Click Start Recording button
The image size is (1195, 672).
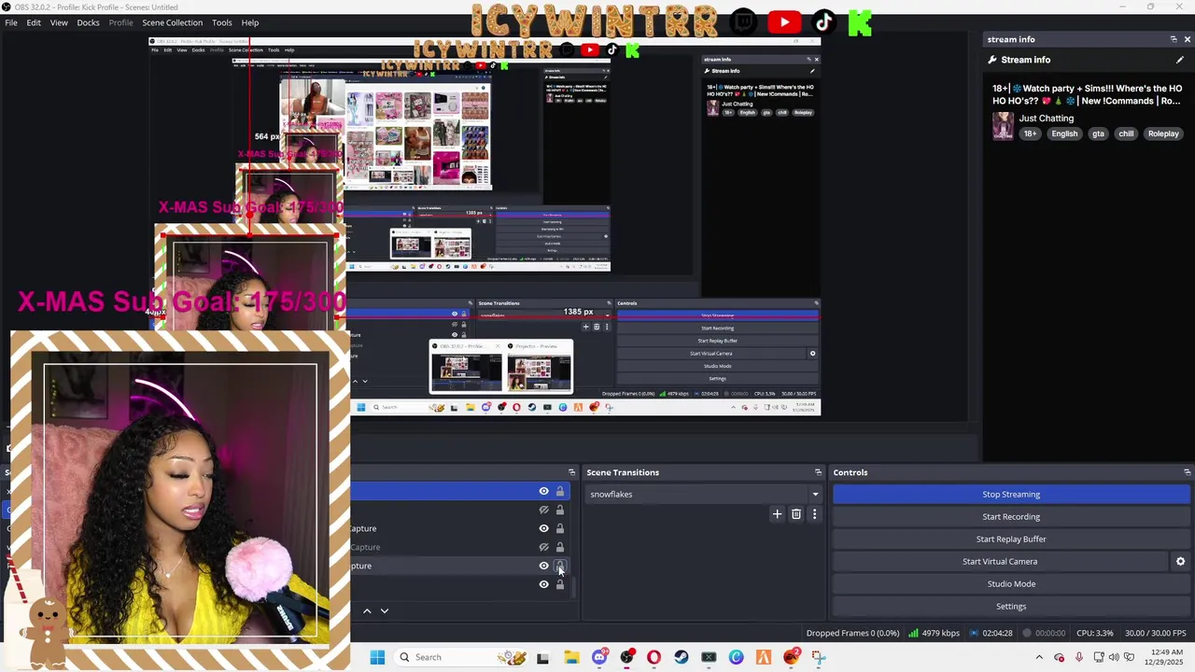coord(1011,517)
